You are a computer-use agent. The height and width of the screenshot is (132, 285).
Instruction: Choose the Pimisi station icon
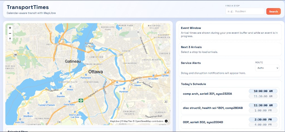pyautogui.click(x=70, y=87)
